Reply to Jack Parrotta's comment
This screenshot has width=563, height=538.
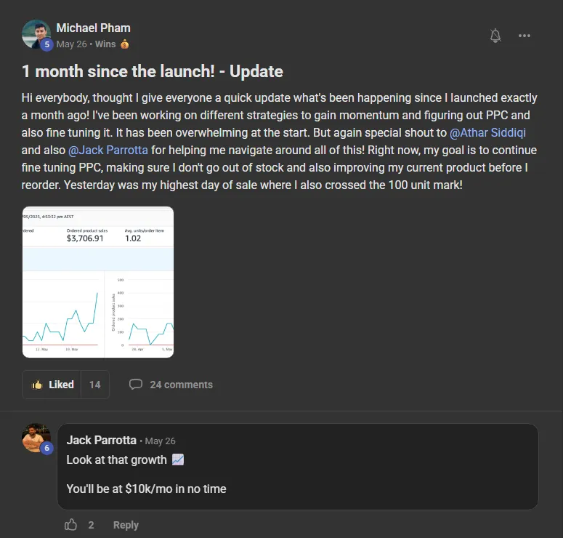point(126,525)
